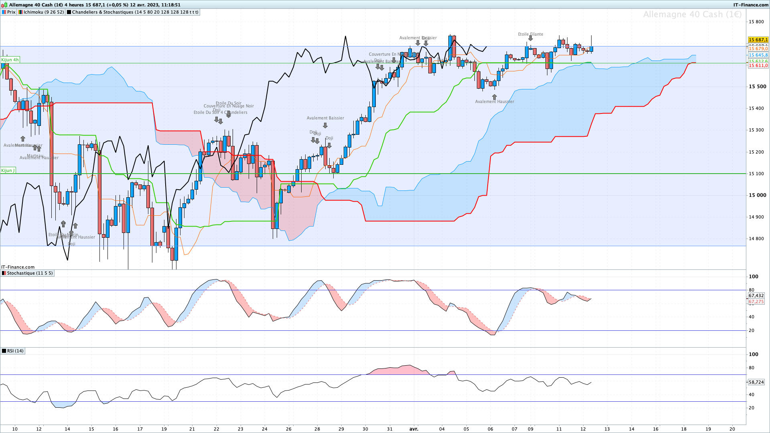Click the 31 date label on the time axis
The height and width of the screenshot is (433, 770).
coord(390,429)
